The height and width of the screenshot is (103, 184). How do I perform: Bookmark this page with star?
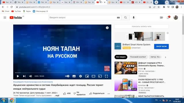158,7
